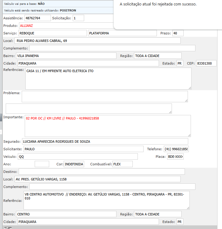This screenshot has width=222, height=229.
Task: Edit the Placa field
Action: [x=175, y=157]
